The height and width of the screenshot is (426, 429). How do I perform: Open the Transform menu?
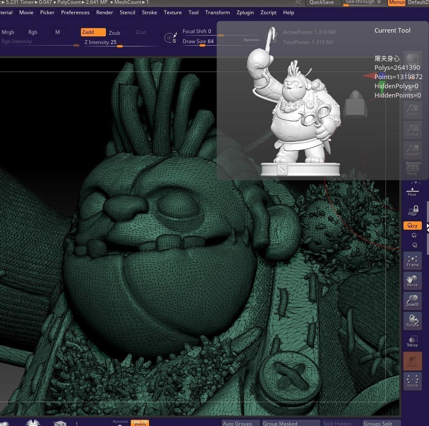[217, 13]
